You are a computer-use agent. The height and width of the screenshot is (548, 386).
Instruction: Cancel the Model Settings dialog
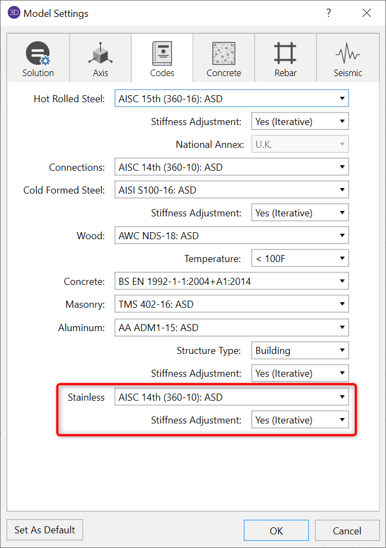[347, 531]
